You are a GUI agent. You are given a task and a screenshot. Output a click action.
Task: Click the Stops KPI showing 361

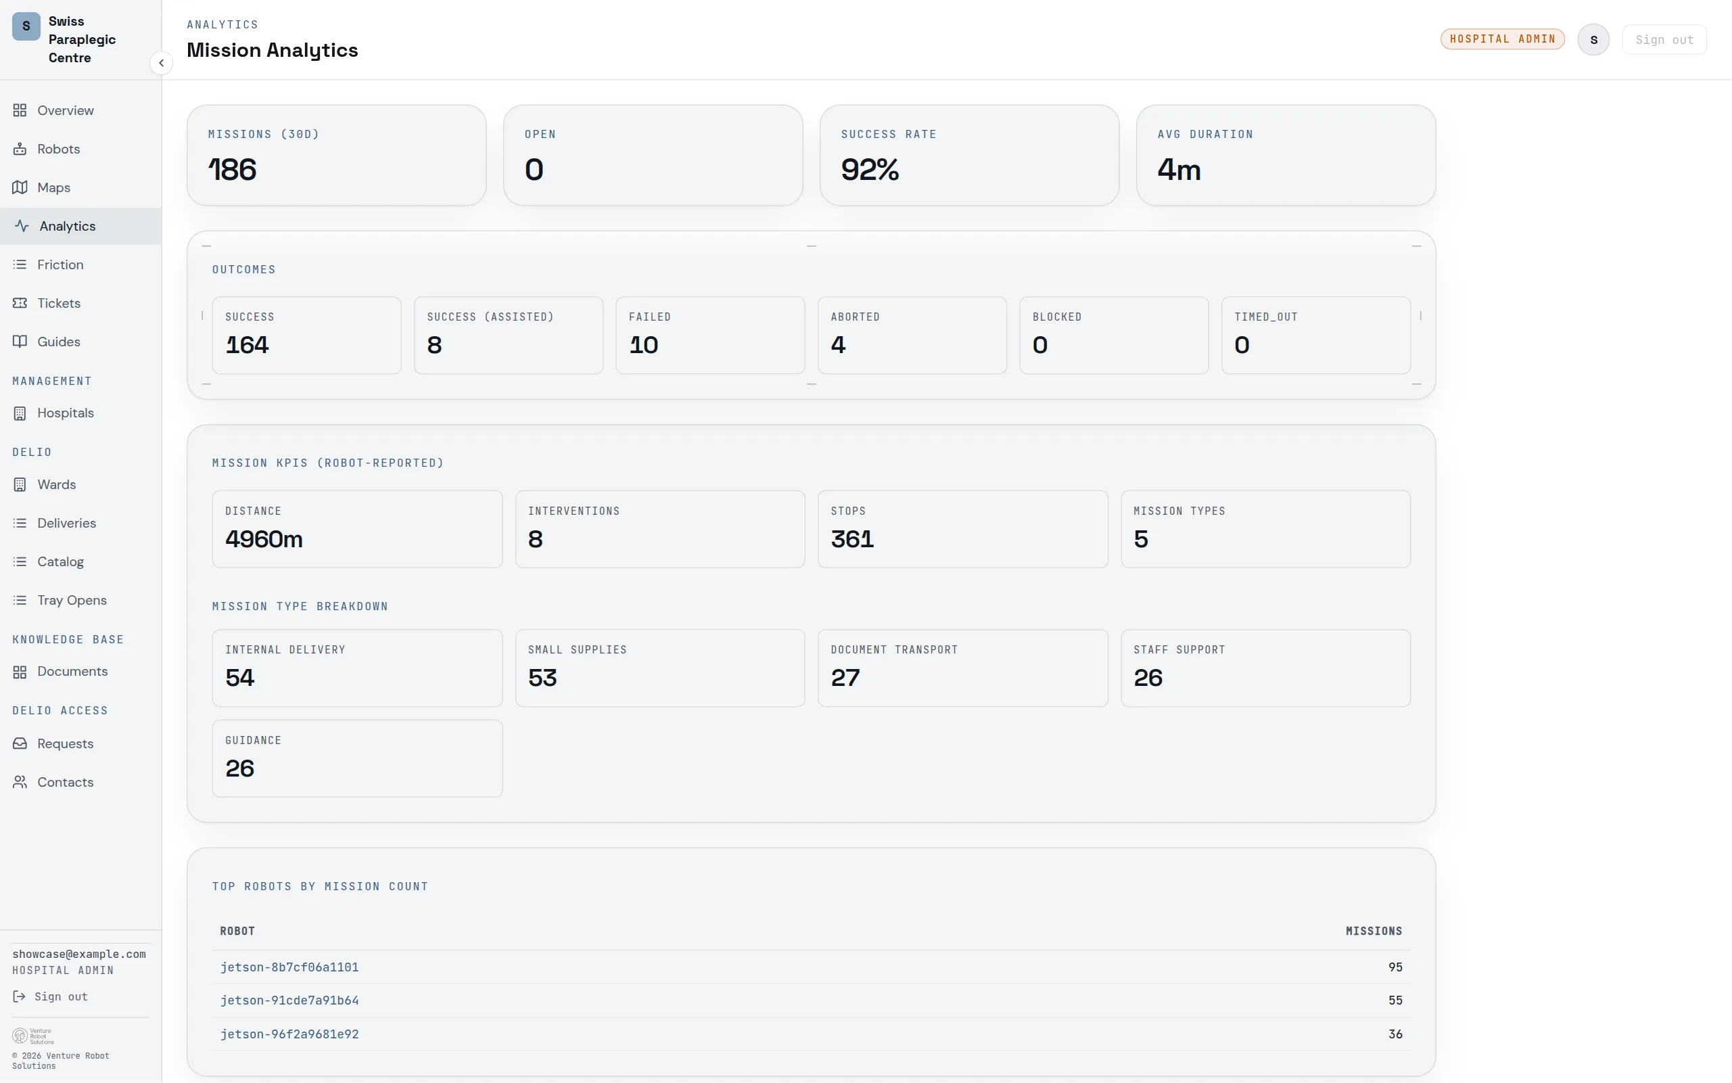963,529
